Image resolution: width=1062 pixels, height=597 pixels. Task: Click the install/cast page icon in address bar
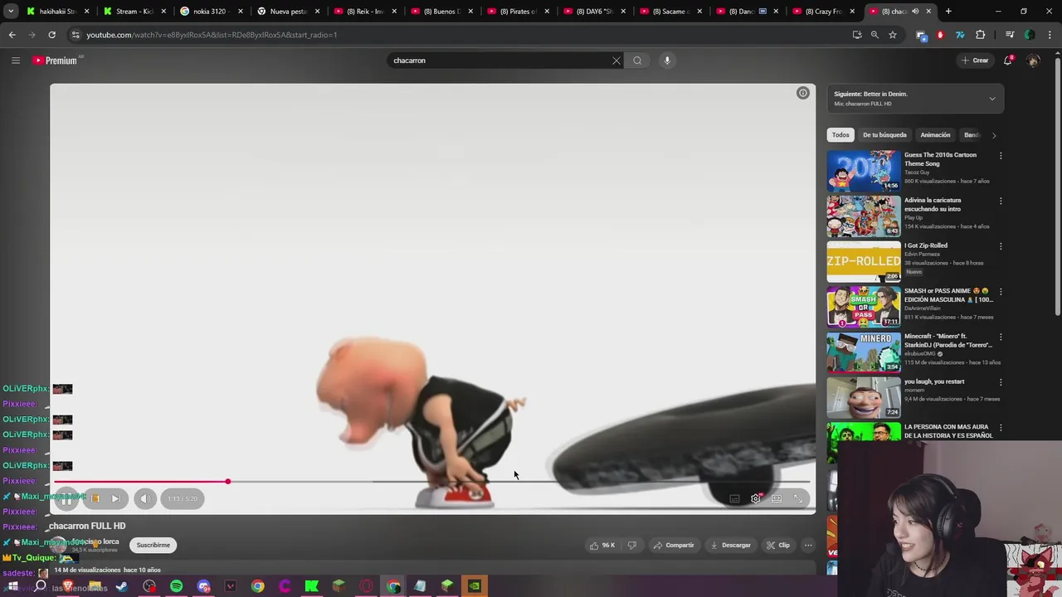click(x=857, y=35)
